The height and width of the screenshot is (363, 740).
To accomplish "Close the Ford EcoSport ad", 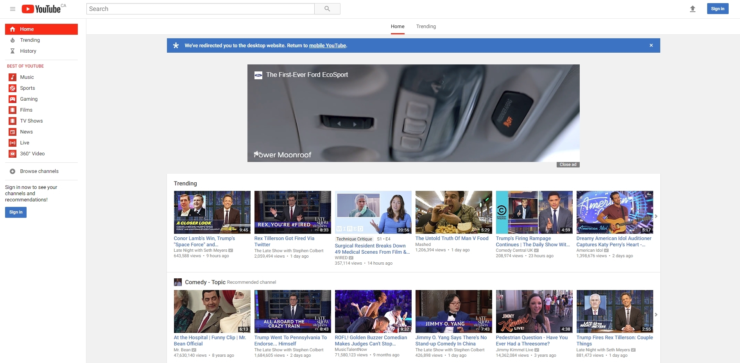I will pos(568,165).
